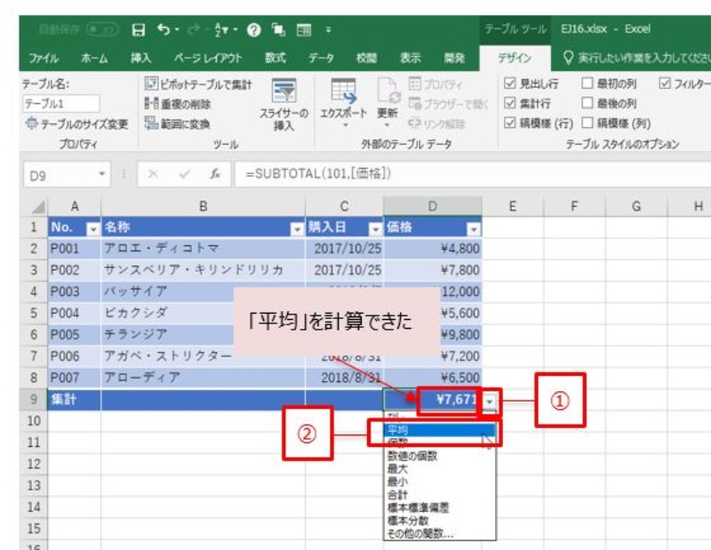This screenshot has height=550, width=711.
Task: Choose その他の関数... in the dropdown list
Action: (419, 533)
